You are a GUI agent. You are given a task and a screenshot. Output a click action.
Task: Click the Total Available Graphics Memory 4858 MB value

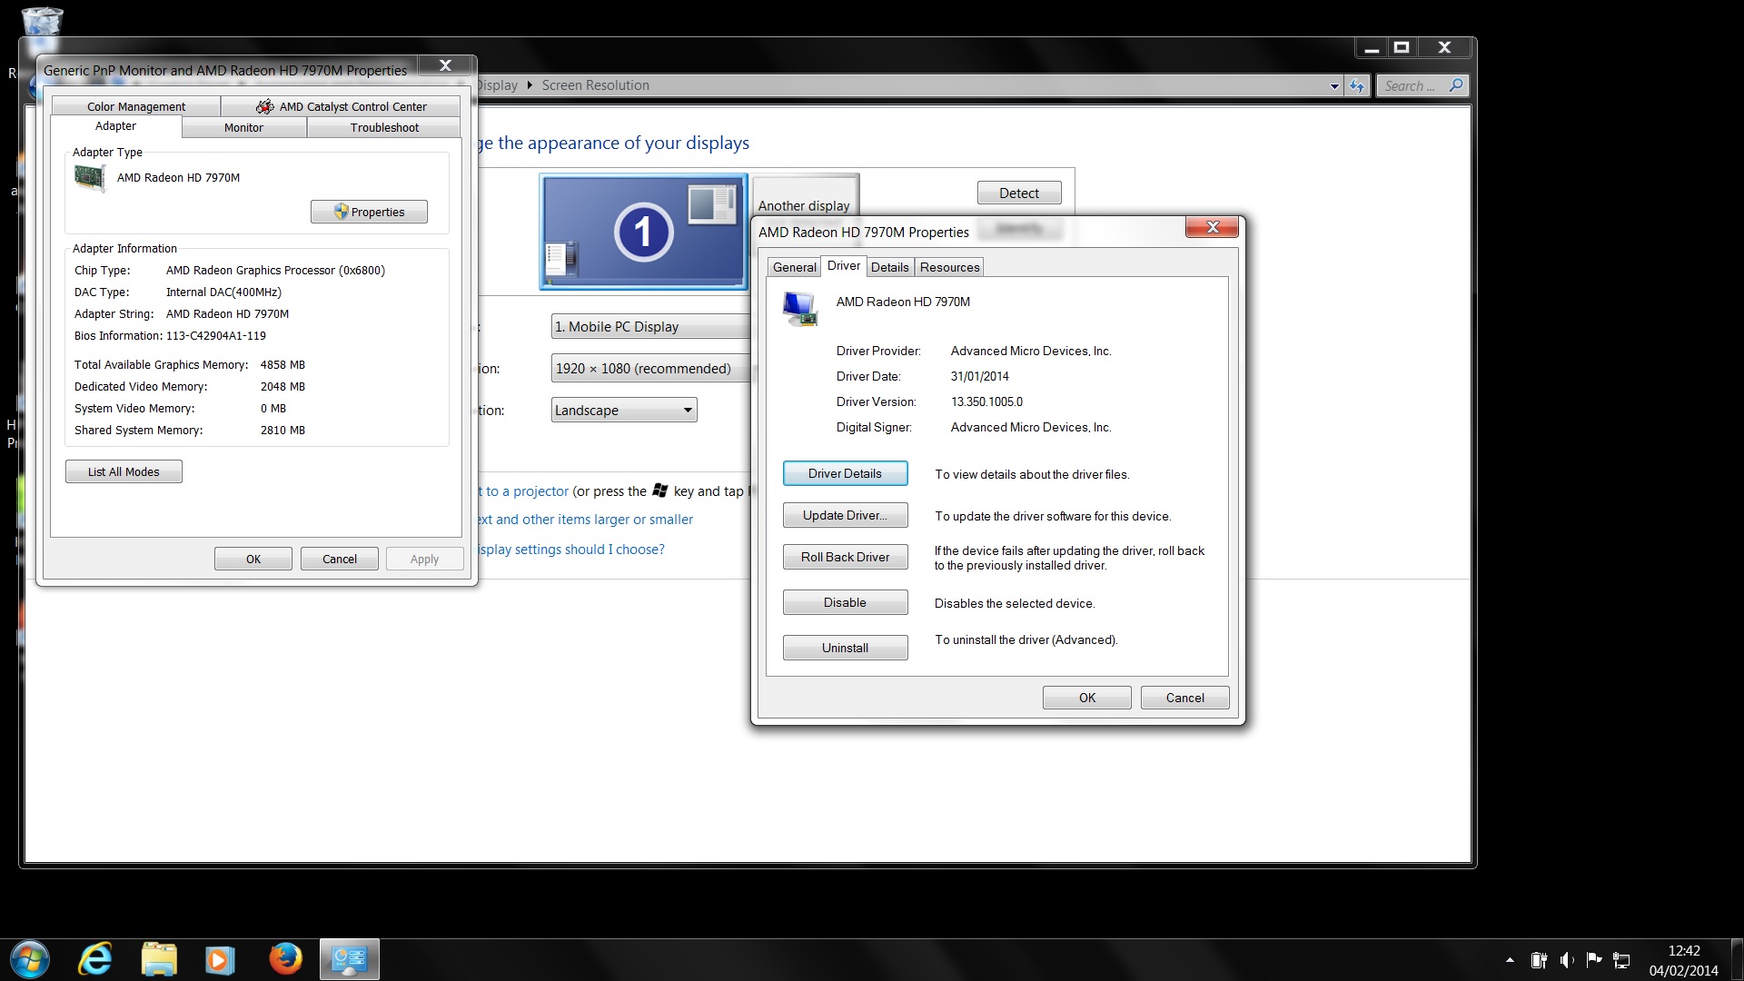(282, 365)
